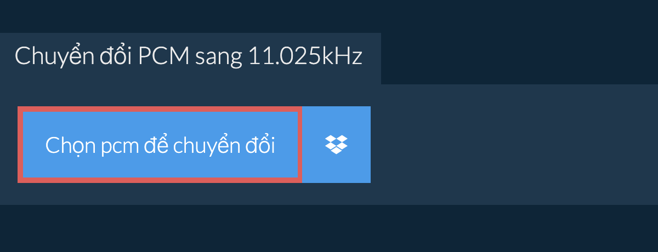Select the 'Chọn pcm để chuyển đổi' button

[160, 145]
